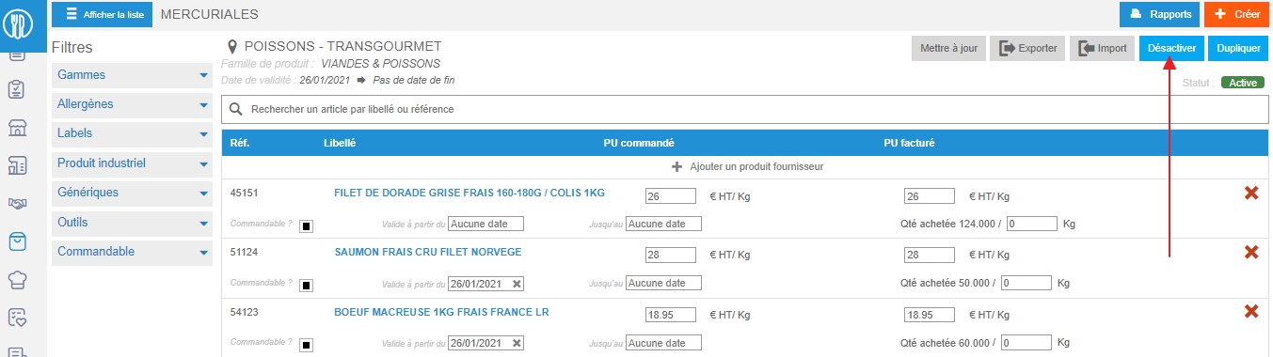Toggle Commandable checkbox for SAUMON FRAIS CRU
Viewport: 1273px width, 357px height.
point(307,286)
